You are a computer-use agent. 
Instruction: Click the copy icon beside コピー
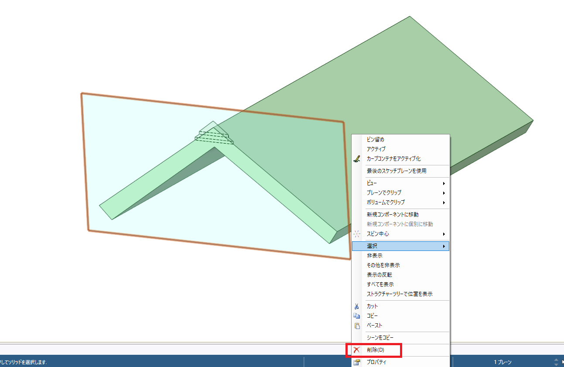[x=357, y=316]
